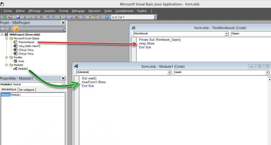
Task: Switch to the Par catégorie tab
Action: [27, 90]
